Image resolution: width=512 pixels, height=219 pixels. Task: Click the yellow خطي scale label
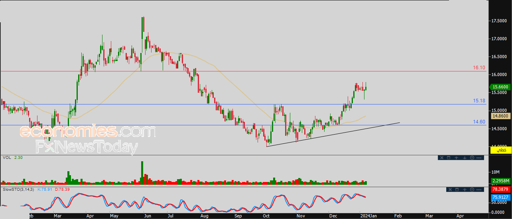click(x=500, y=150)
